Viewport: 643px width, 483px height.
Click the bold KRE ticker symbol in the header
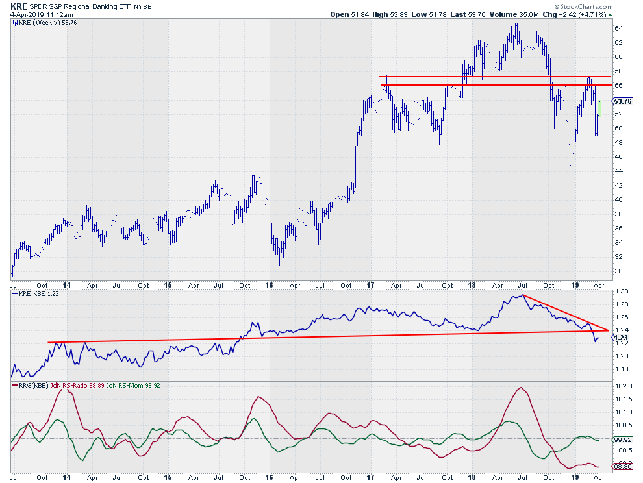(18, 6)
